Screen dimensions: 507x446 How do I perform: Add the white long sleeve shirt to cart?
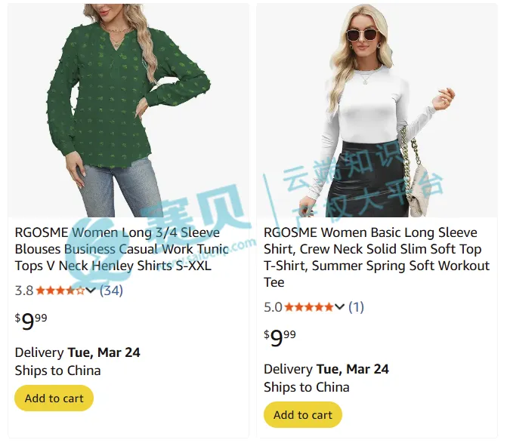(x=303, y=414)
